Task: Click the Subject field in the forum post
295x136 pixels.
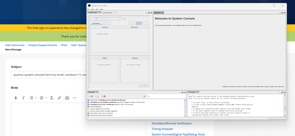Action: 49,74
